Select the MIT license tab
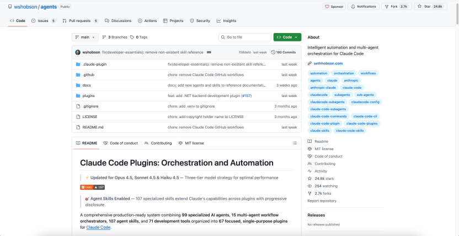This screenshot has height=236, width=459. tap(191, 143)
